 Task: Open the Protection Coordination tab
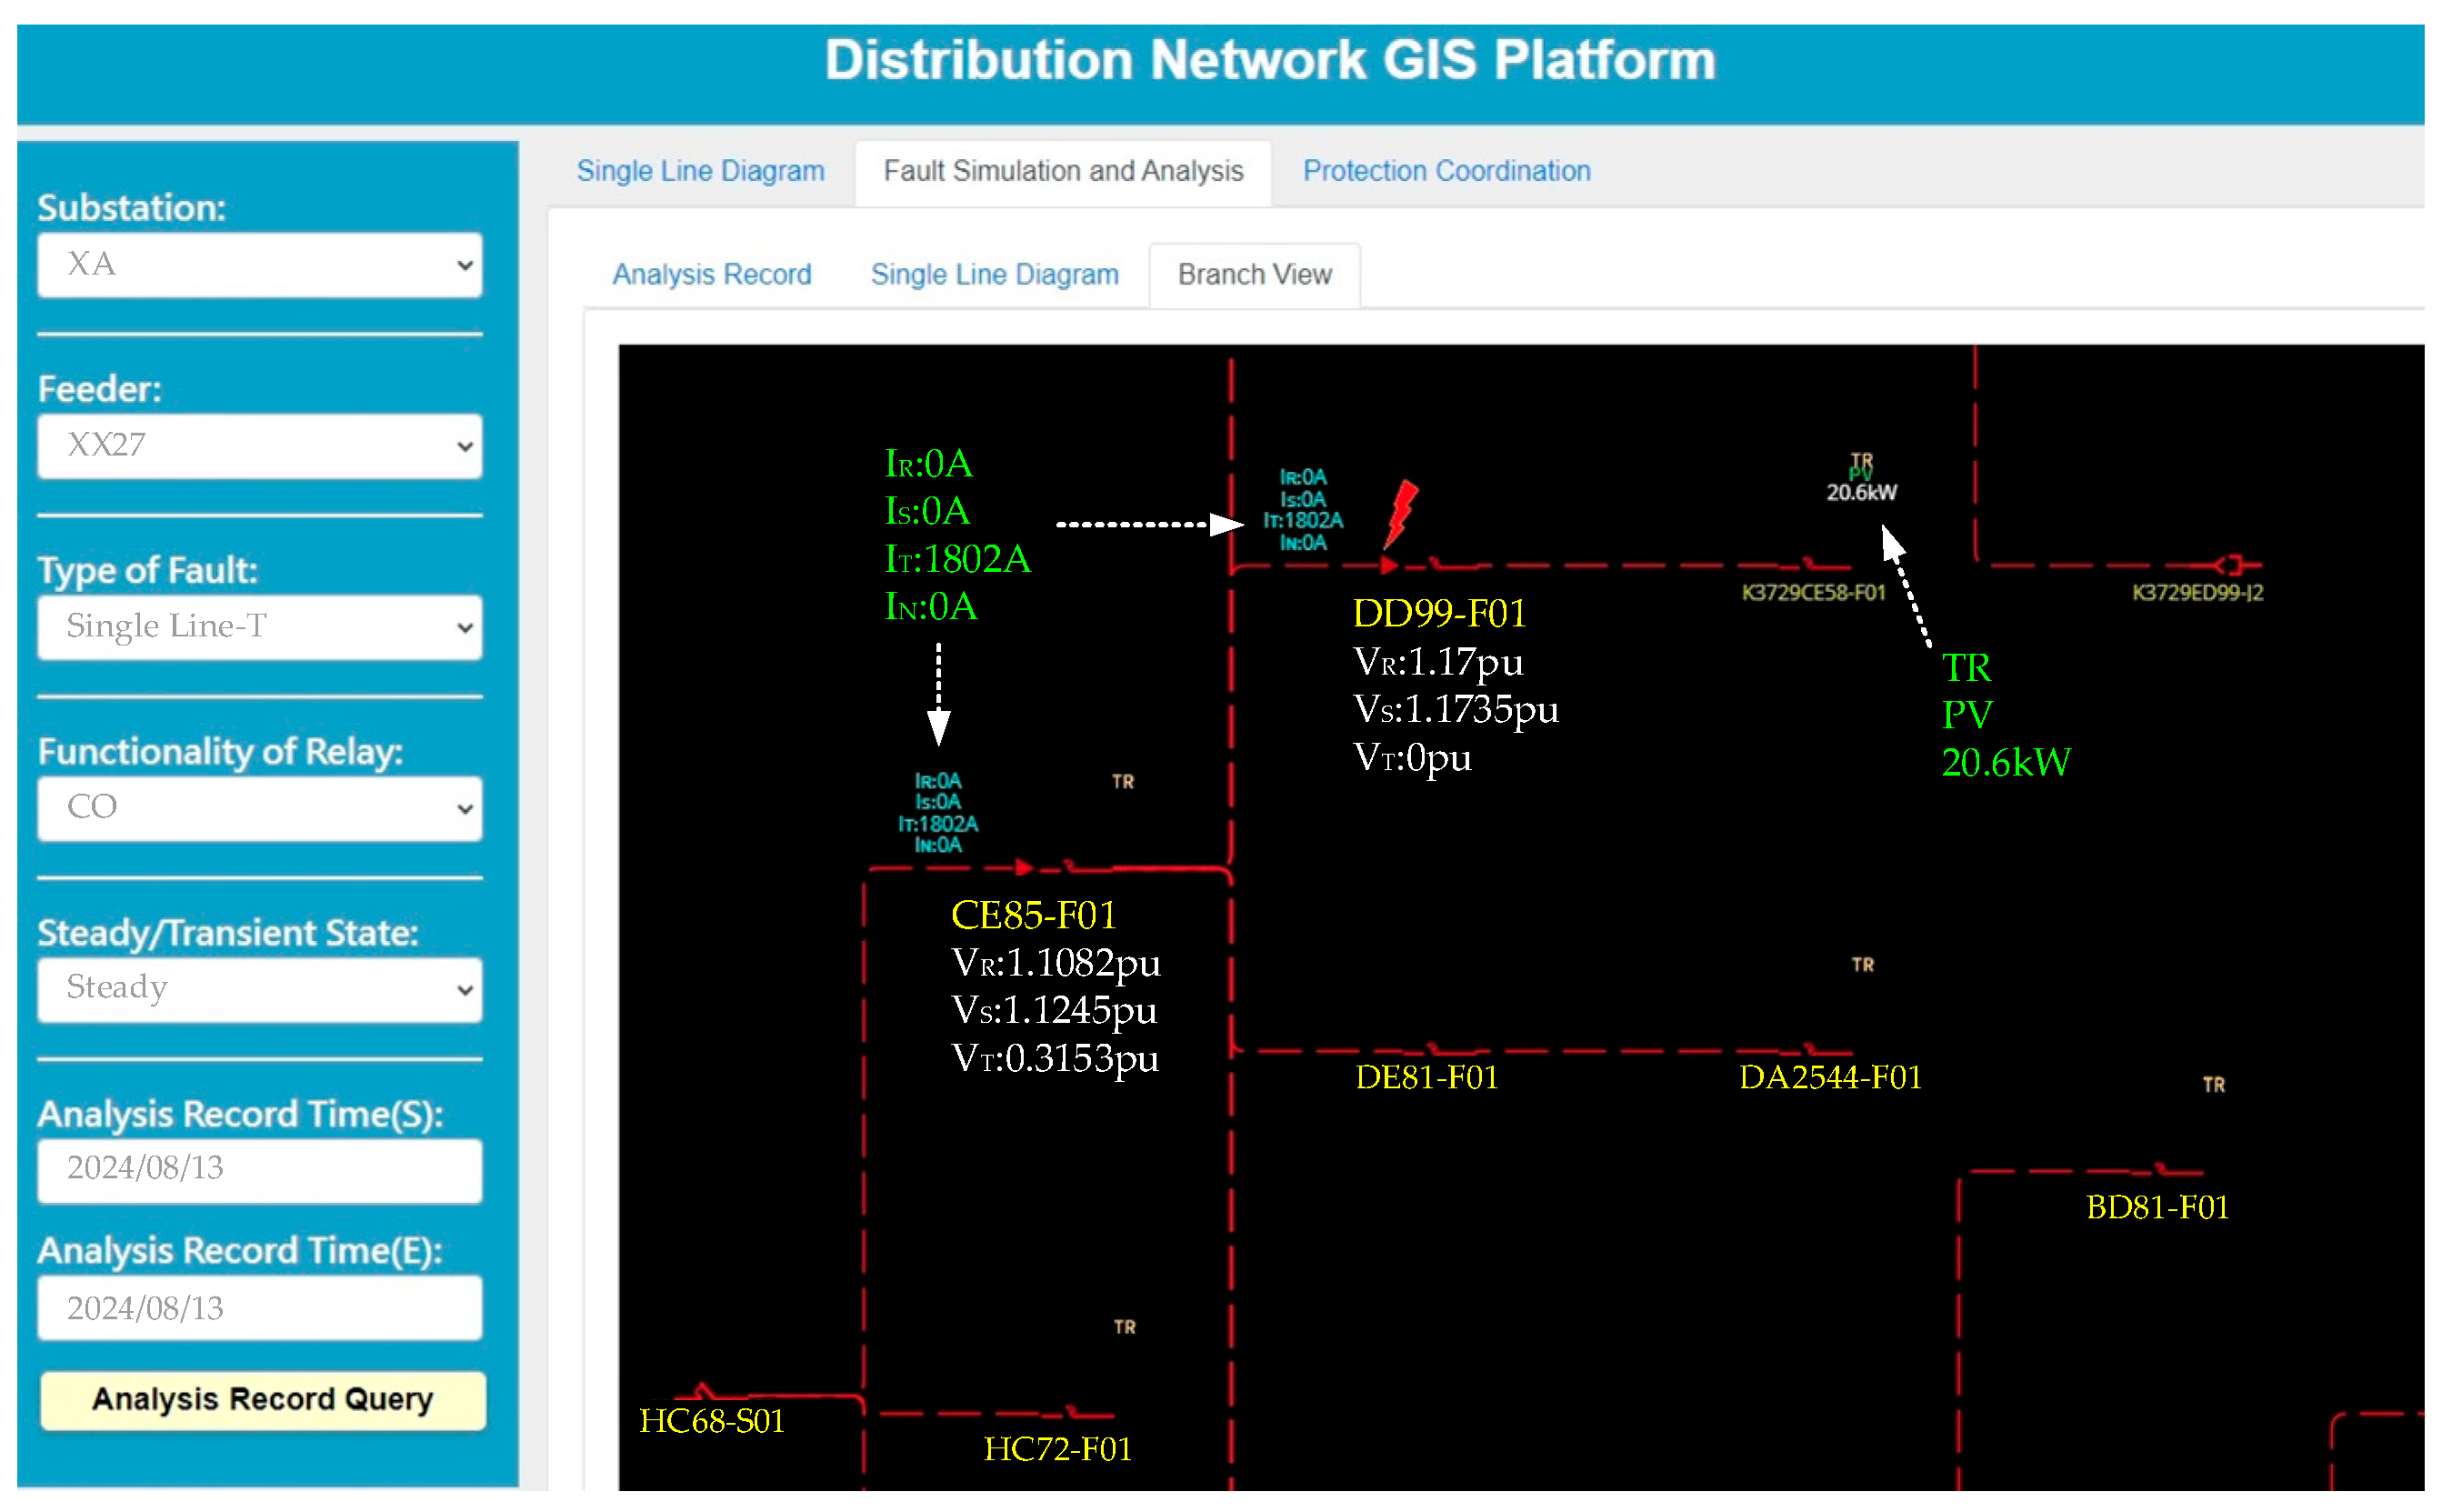coord(1447,171)
